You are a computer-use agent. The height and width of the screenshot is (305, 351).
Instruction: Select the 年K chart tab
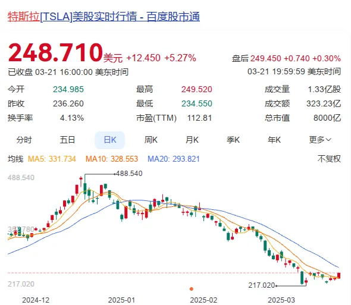274,140
